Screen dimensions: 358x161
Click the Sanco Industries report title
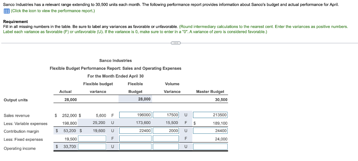115,61
